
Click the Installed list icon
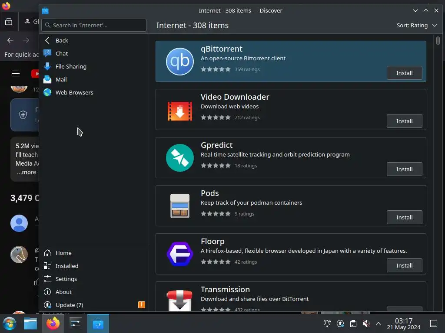point(47,266)
